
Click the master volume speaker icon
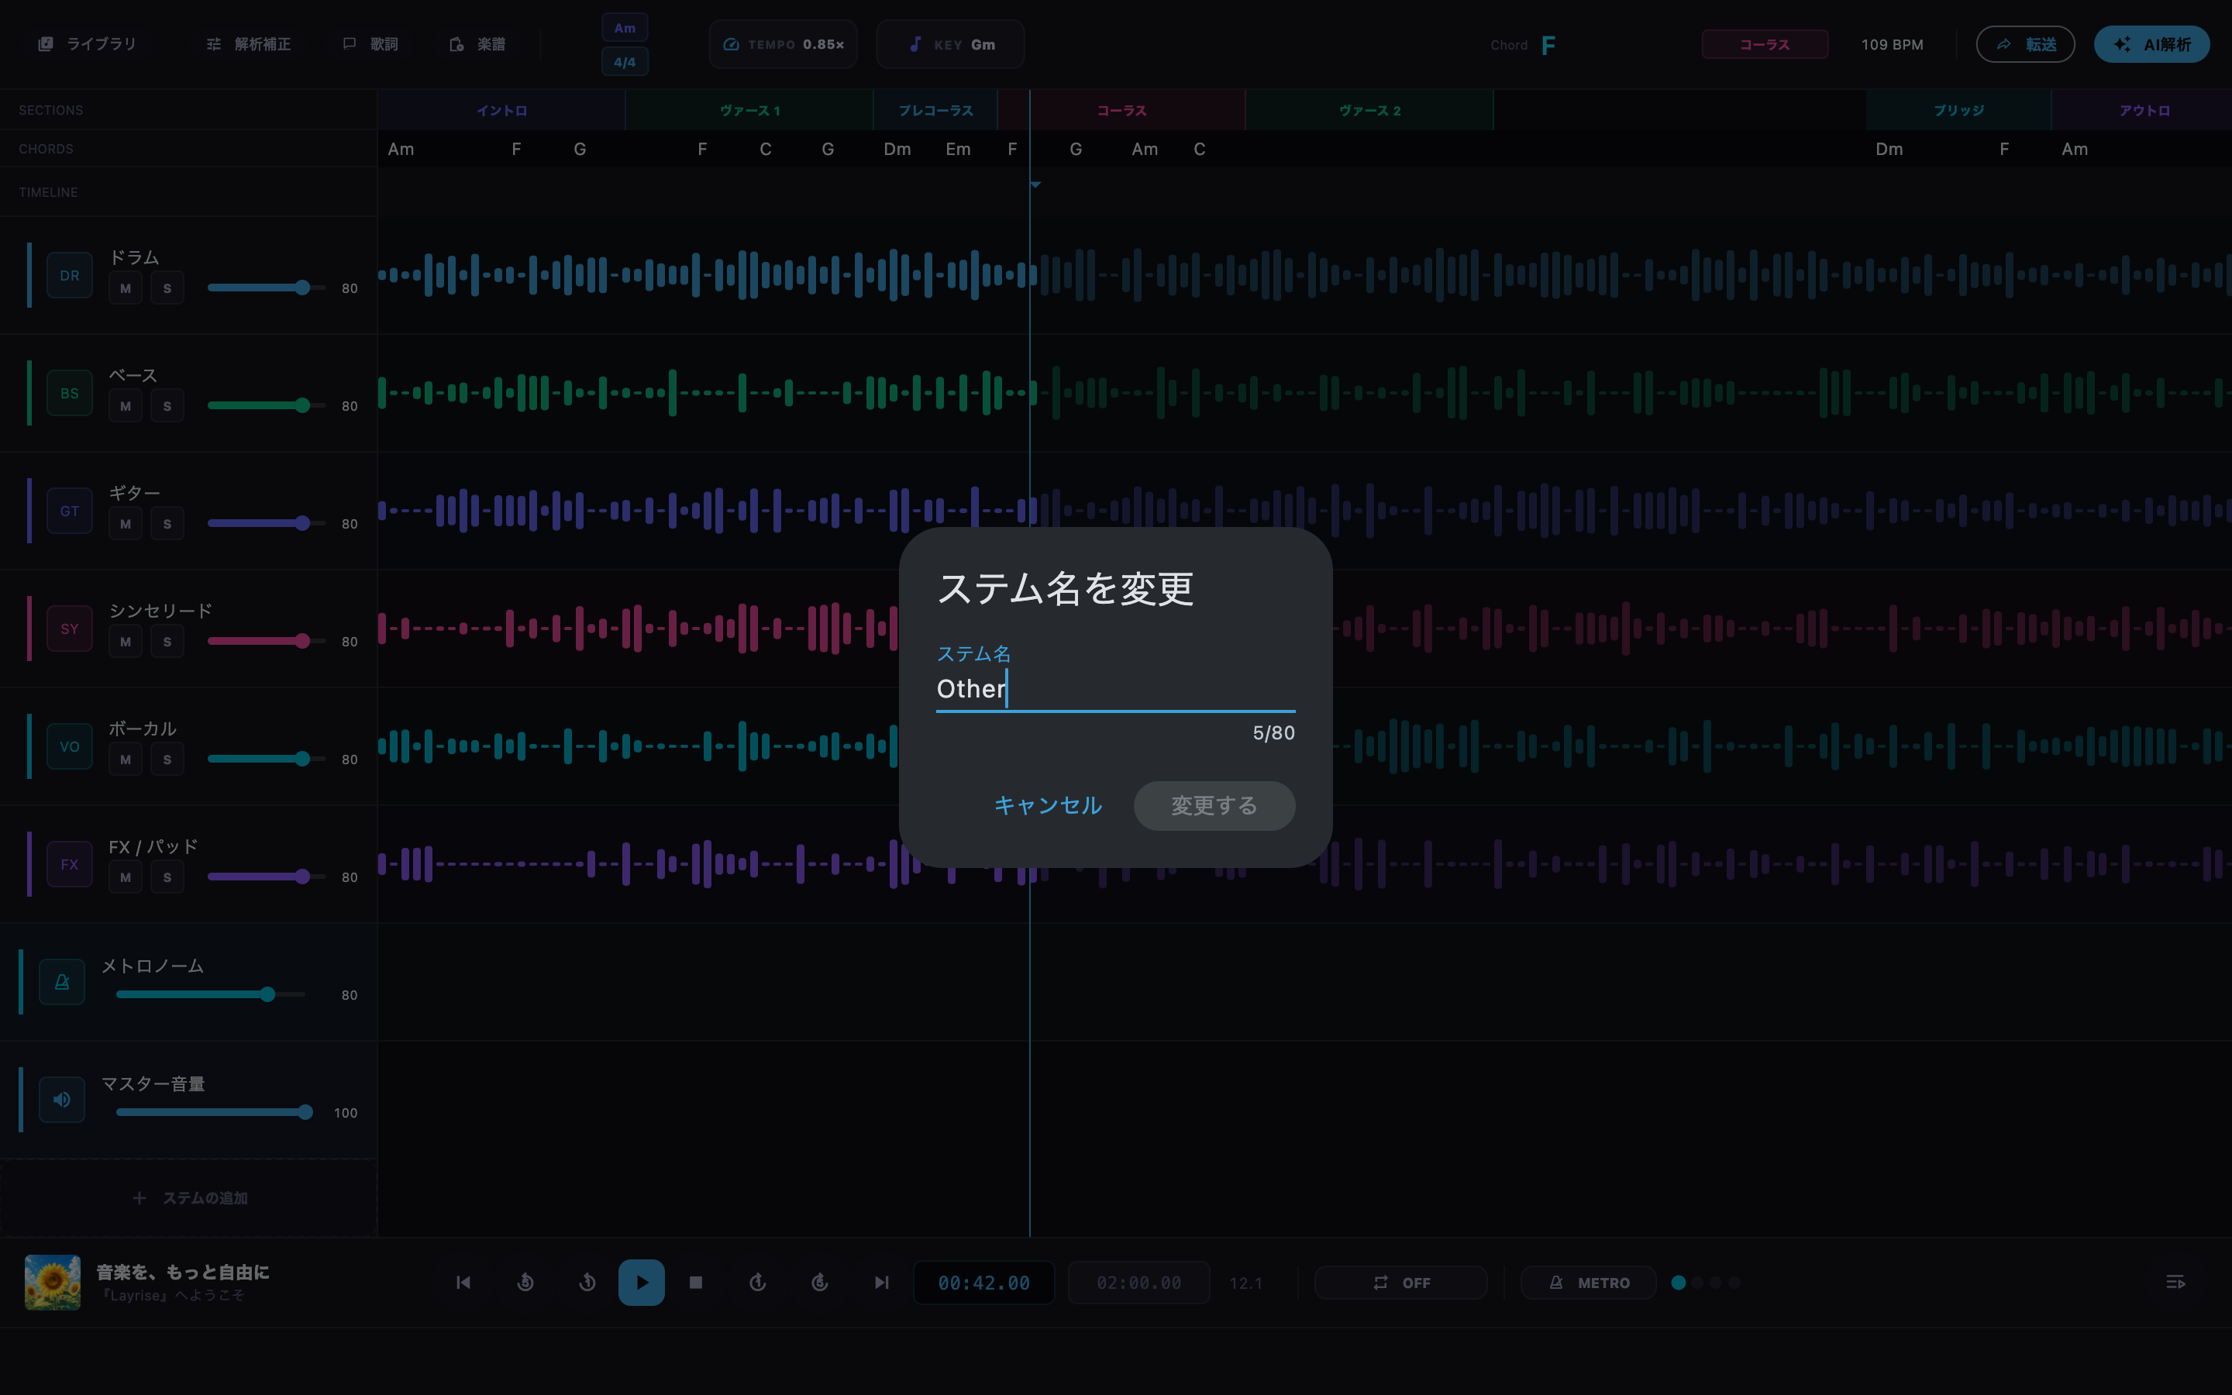(62, 1100)
